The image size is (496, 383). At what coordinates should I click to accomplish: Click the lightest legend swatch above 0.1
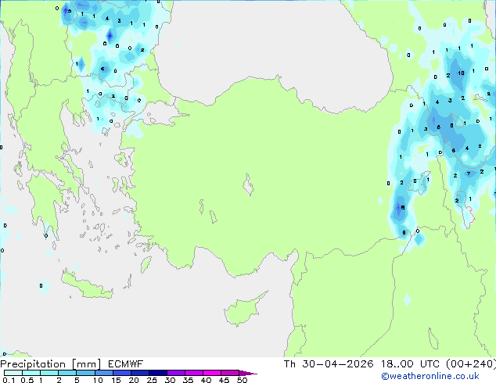(13, 373)
